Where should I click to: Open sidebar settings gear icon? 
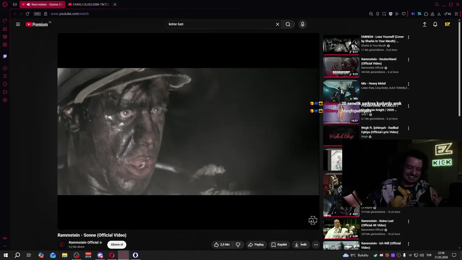point(5,100)
